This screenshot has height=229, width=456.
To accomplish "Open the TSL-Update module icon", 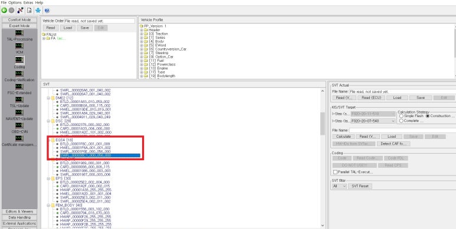I will pyautogui.click(x=19, y=99).
